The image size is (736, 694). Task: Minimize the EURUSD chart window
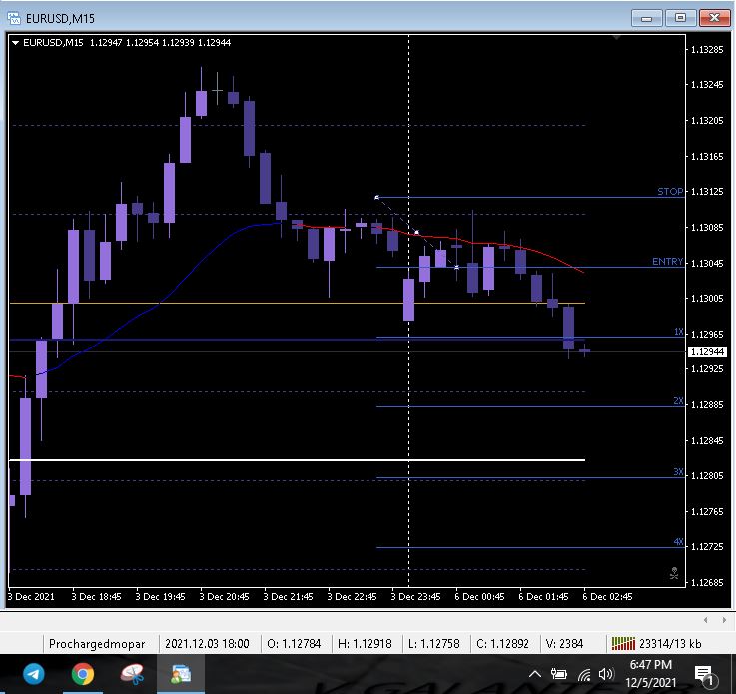tap(646, 18)
